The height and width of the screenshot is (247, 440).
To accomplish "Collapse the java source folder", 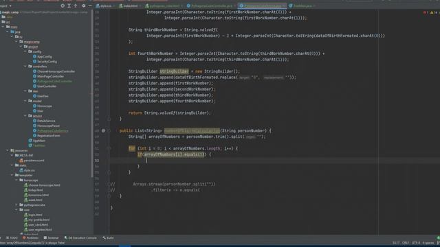I will coord(8,32).
